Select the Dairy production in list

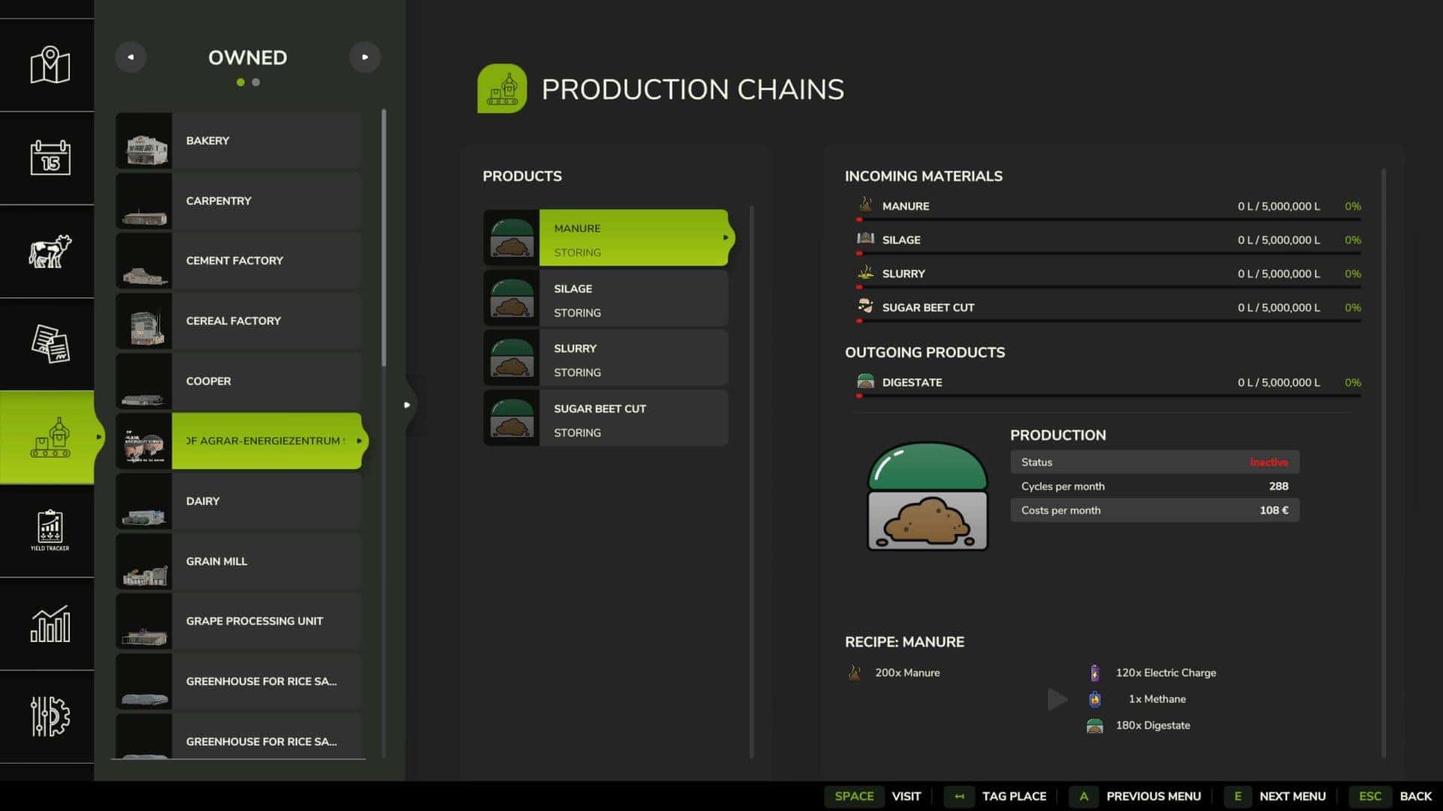click(x=239, y=501)
